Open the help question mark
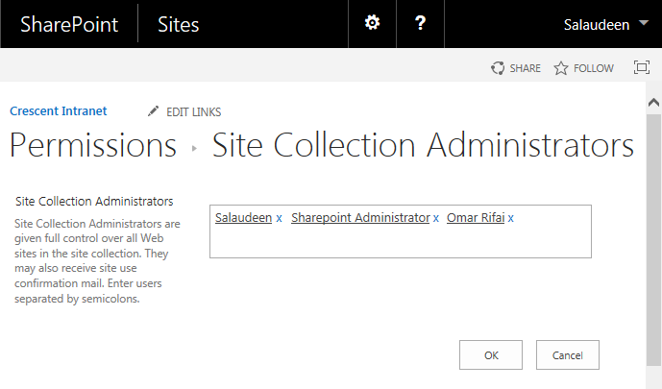This screenshot has height=389, width=662. pos(420,23)
